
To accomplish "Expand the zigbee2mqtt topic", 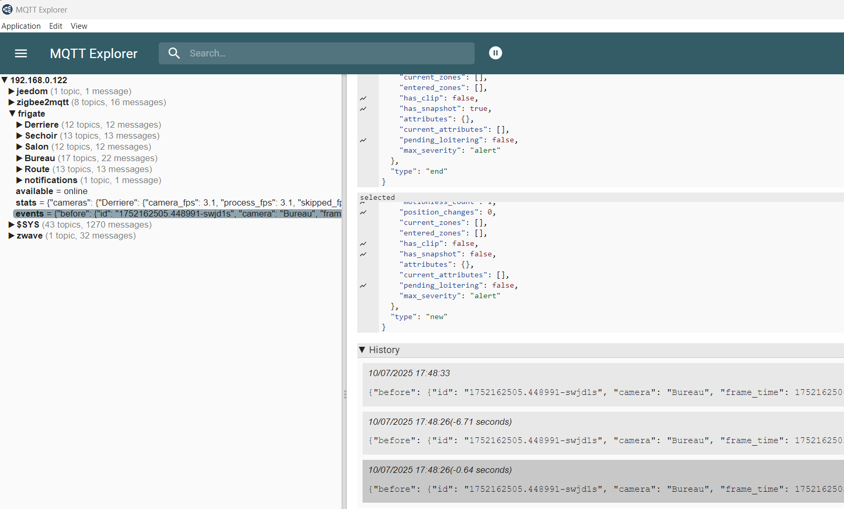I will [12, 102].
